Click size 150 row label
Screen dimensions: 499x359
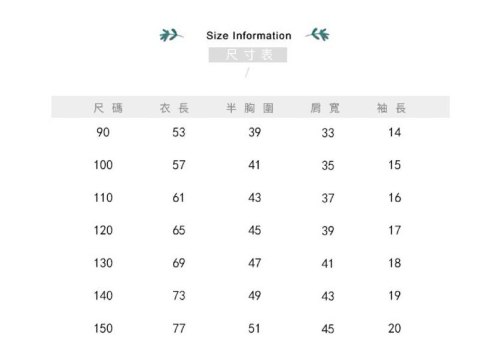click(103, 328)
